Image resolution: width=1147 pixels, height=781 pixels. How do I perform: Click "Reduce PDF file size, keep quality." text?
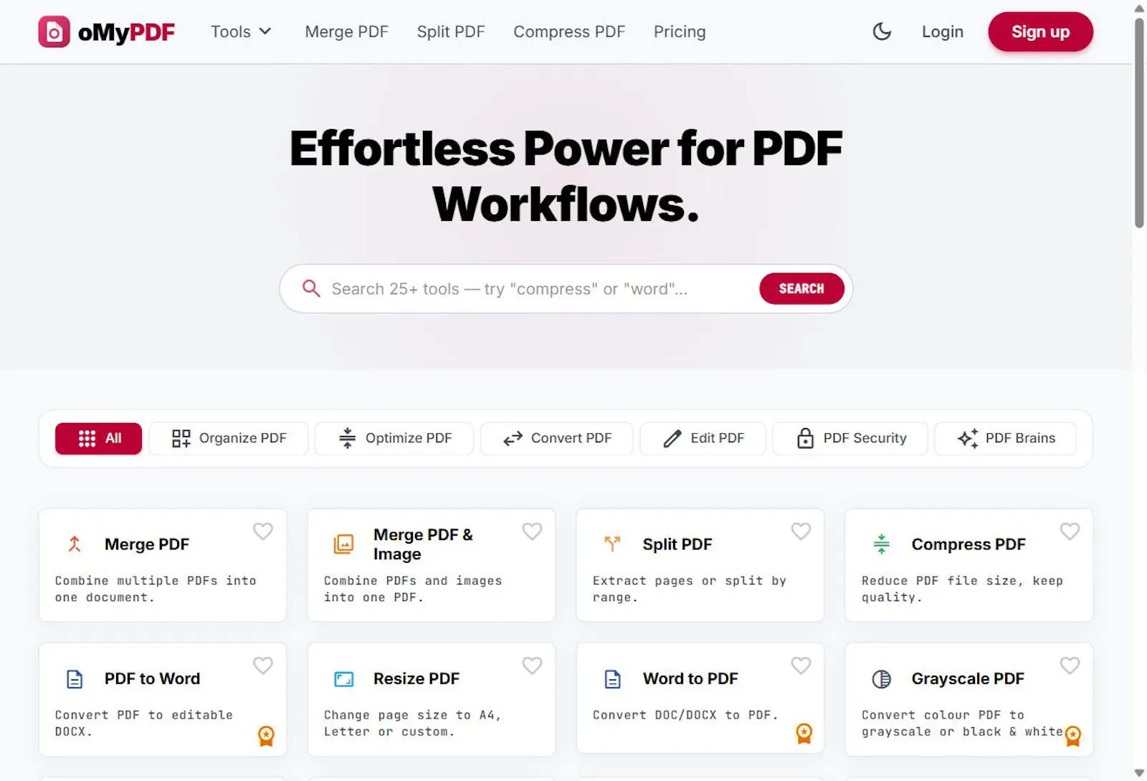coord(962,589)
